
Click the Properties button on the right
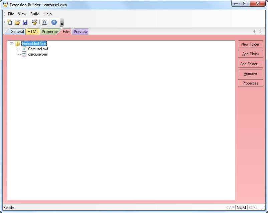250,83
